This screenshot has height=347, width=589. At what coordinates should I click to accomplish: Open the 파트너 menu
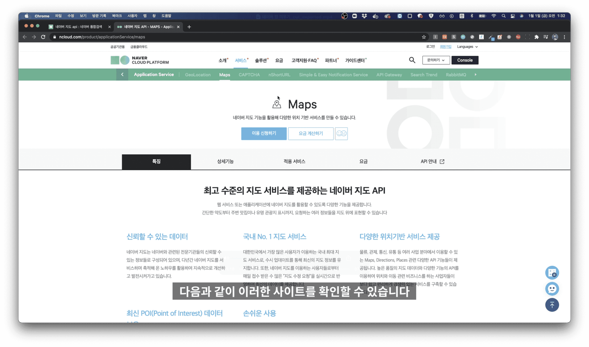pyautogui.click(x=331, y=60)
